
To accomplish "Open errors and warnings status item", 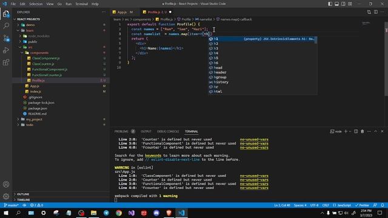I will [36, 205].
